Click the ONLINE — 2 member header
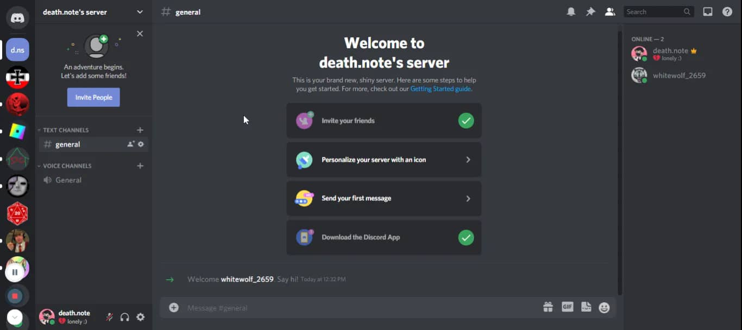This screenshot has height=330, width=742. [647, 39]
